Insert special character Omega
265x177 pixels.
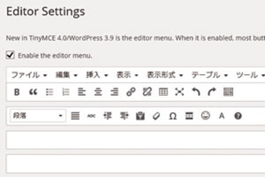pyautogui.click(x=173, y=116)
